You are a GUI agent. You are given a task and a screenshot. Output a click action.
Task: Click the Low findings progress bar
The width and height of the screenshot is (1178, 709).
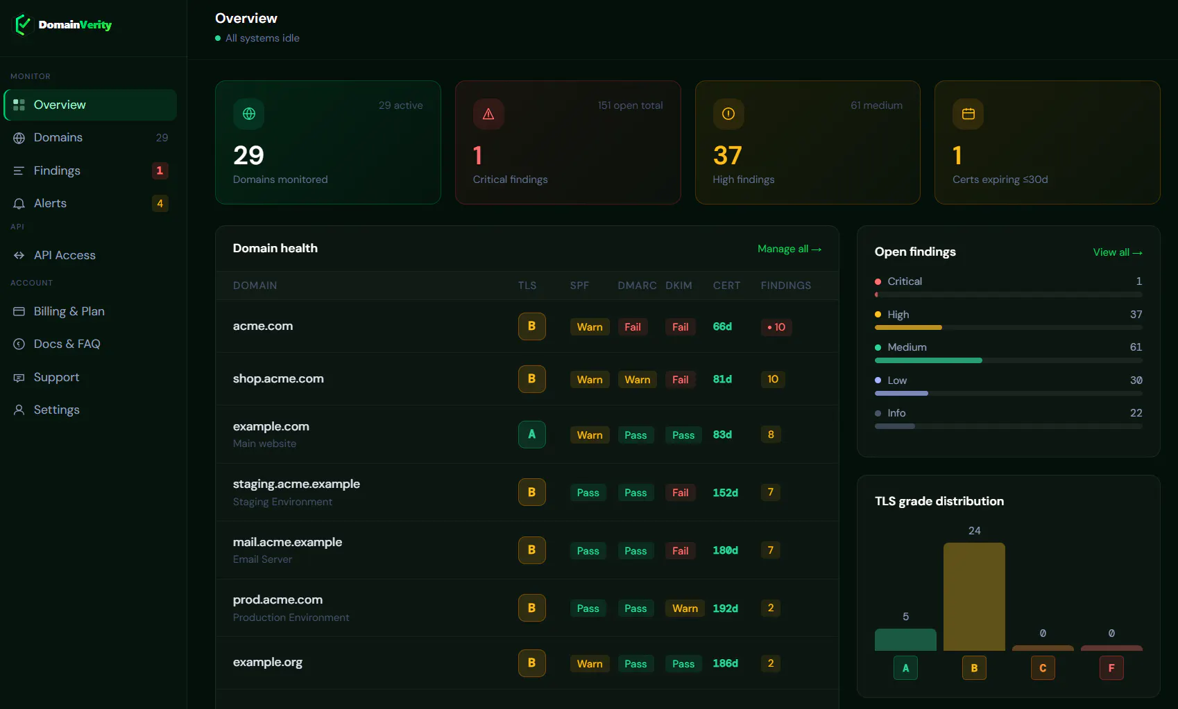(x=1009, y=394)
